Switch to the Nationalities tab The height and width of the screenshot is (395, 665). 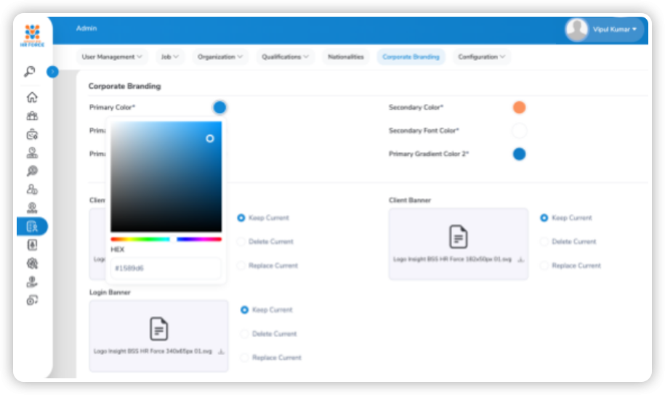tap(345, 57)
